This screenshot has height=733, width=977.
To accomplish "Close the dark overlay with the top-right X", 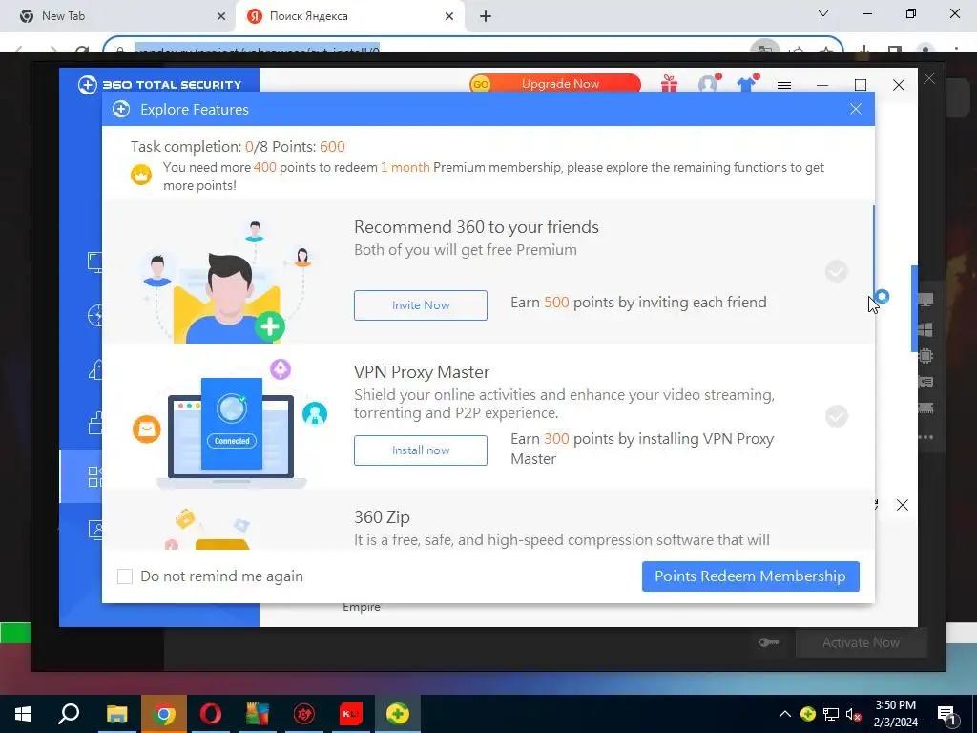I will coord(929,78).
